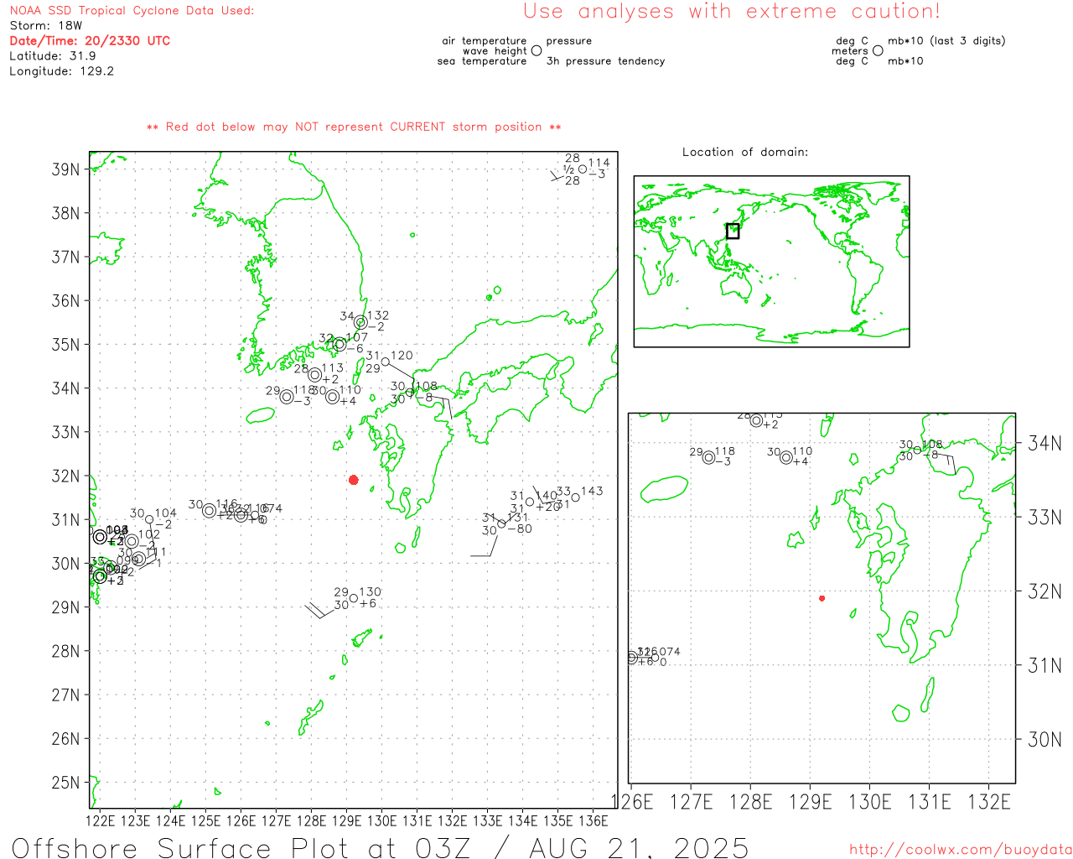This screenshot has height=859, width=1073.
Task: Click the legend circle next to 'wave height'
Action: click(x=536, y=50)
